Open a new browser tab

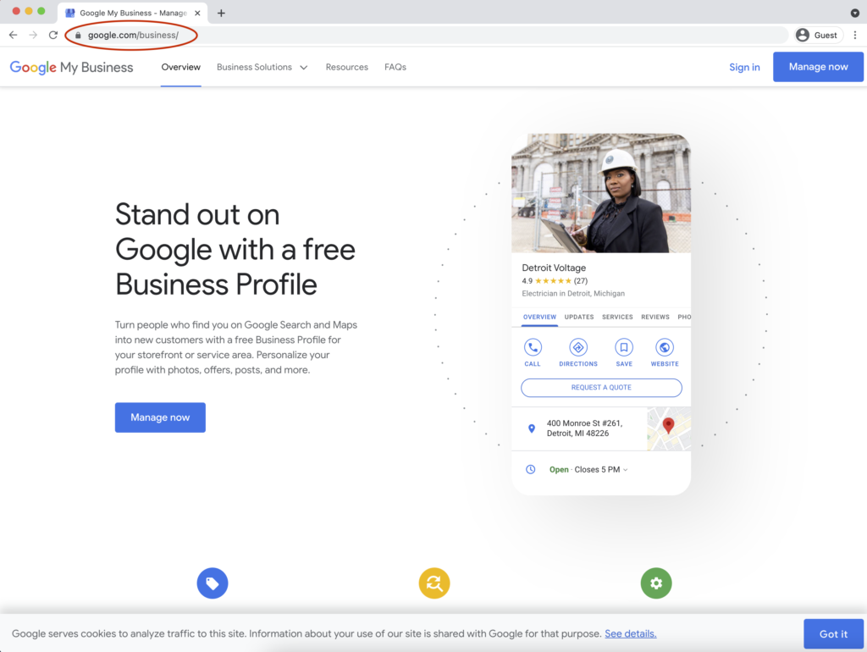[221, 13]
